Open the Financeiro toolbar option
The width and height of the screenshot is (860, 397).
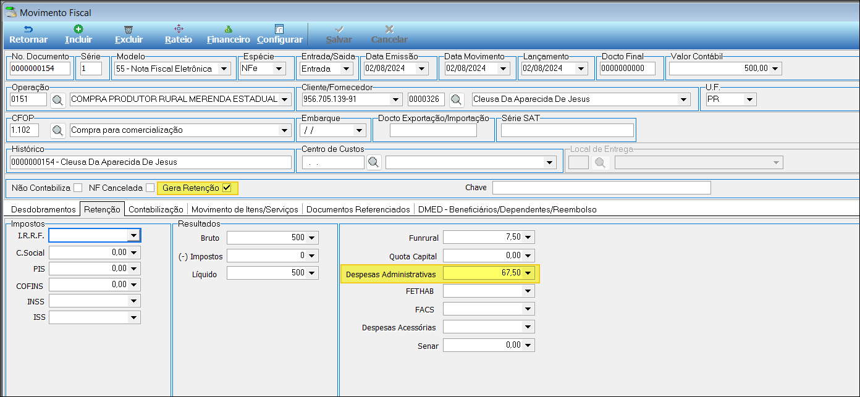pyautogui.click(x=229, y=35)
